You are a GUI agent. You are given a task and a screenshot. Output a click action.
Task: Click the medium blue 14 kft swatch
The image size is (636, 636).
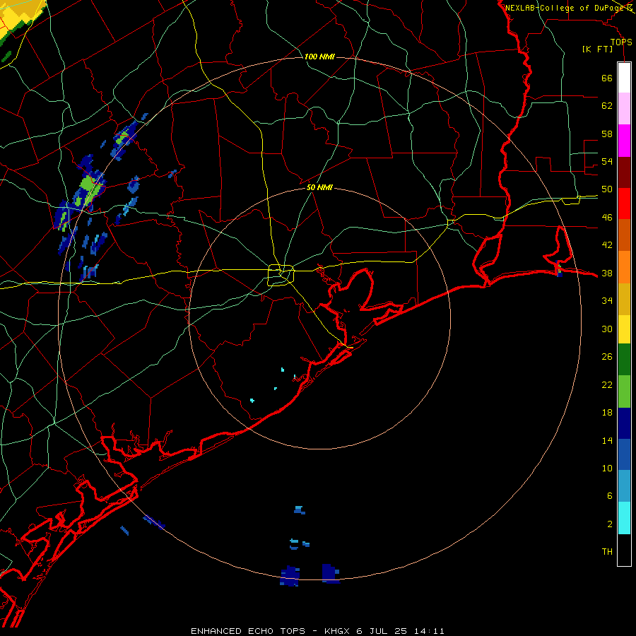coord(624,454)
